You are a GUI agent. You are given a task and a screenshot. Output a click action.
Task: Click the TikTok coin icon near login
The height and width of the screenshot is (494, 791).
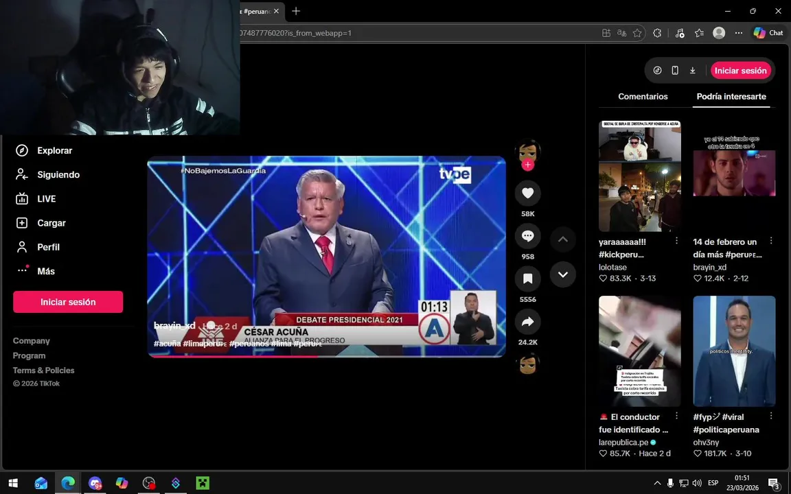657,71
